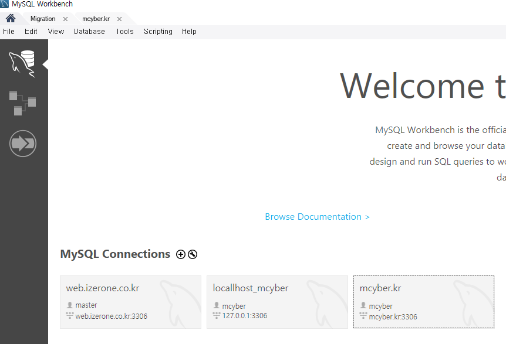Click the network icon beside 127.0.0.1:3306

point(216,316)
